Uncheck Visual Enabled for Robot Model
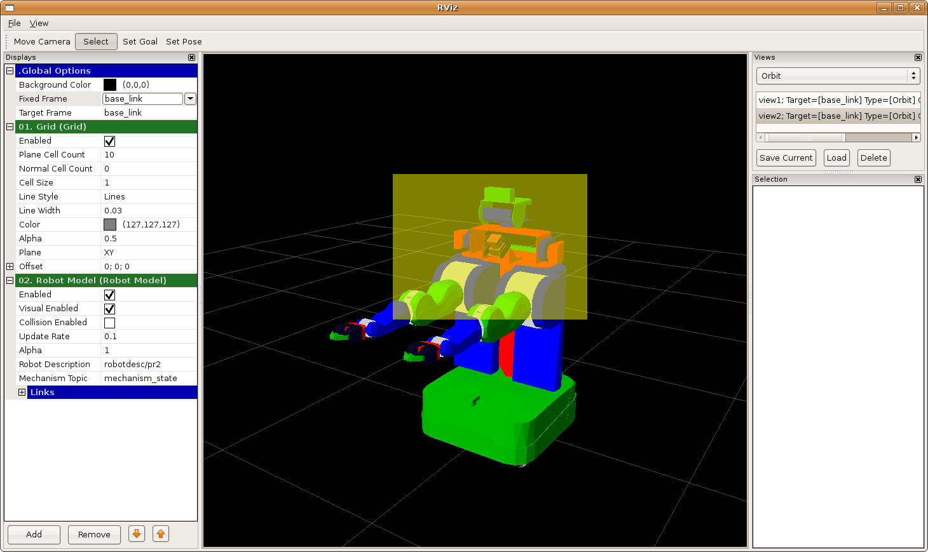The width and height of the screenshot is (928, 552). (109, 309)
